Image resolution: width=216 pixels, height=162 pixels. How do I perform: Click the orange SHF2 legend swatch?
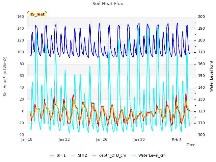pyautogui.click(x=73, y=156)
